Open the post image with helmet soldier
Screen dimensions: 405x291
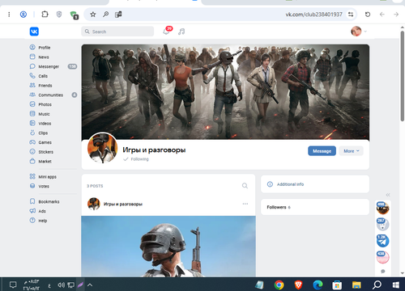[168, 246]
